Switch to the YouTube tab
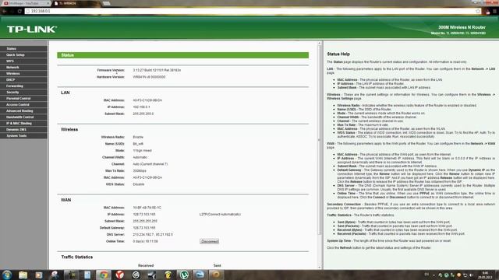The height and width of the screenshot is (280, 499). 25,3
